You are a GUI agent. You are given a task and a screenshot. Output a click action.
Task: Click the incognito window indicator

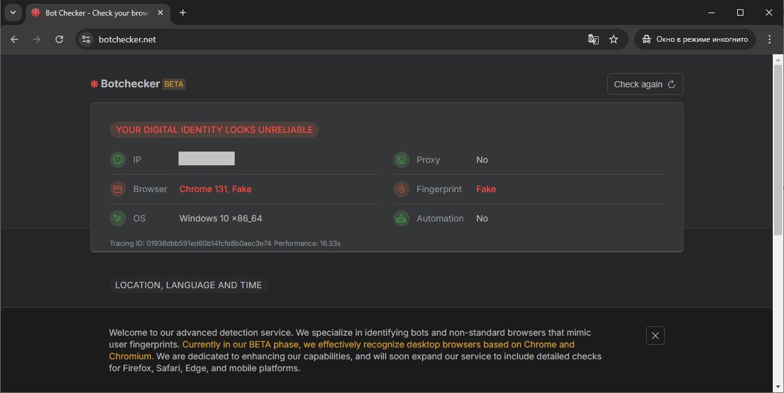pos(695,39)
